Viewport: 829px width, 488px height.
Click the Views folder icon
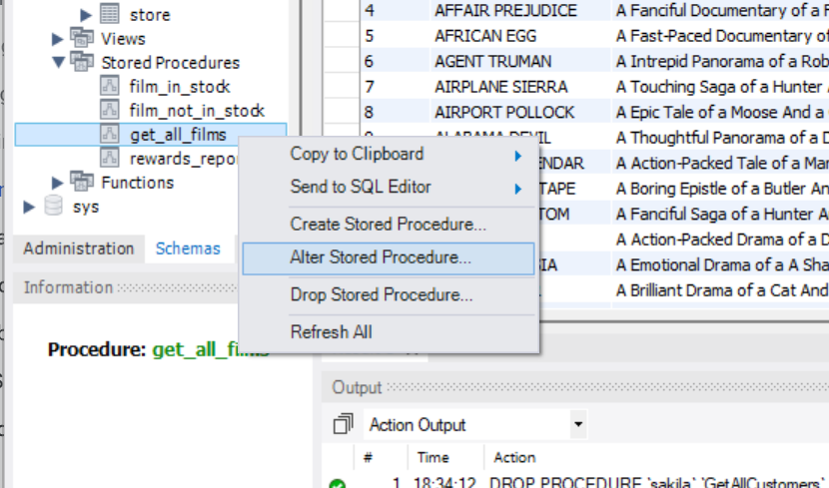pos(82,38)
